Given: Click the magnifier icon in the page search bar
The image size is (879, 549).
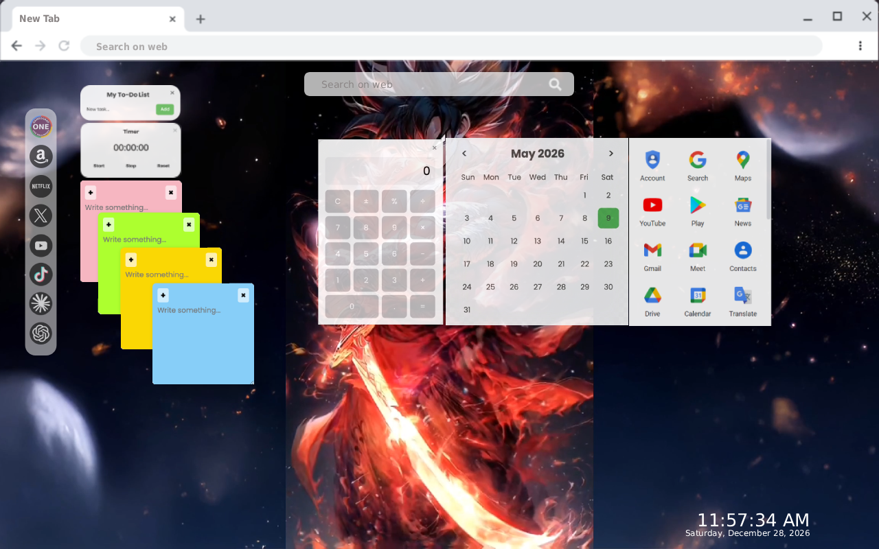Looking at the screenshot, I should [555, 84].
